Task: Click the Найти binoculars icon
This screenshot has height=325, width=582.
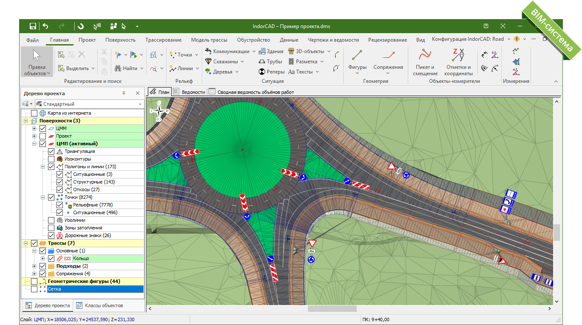Action: tap(119, 68)
